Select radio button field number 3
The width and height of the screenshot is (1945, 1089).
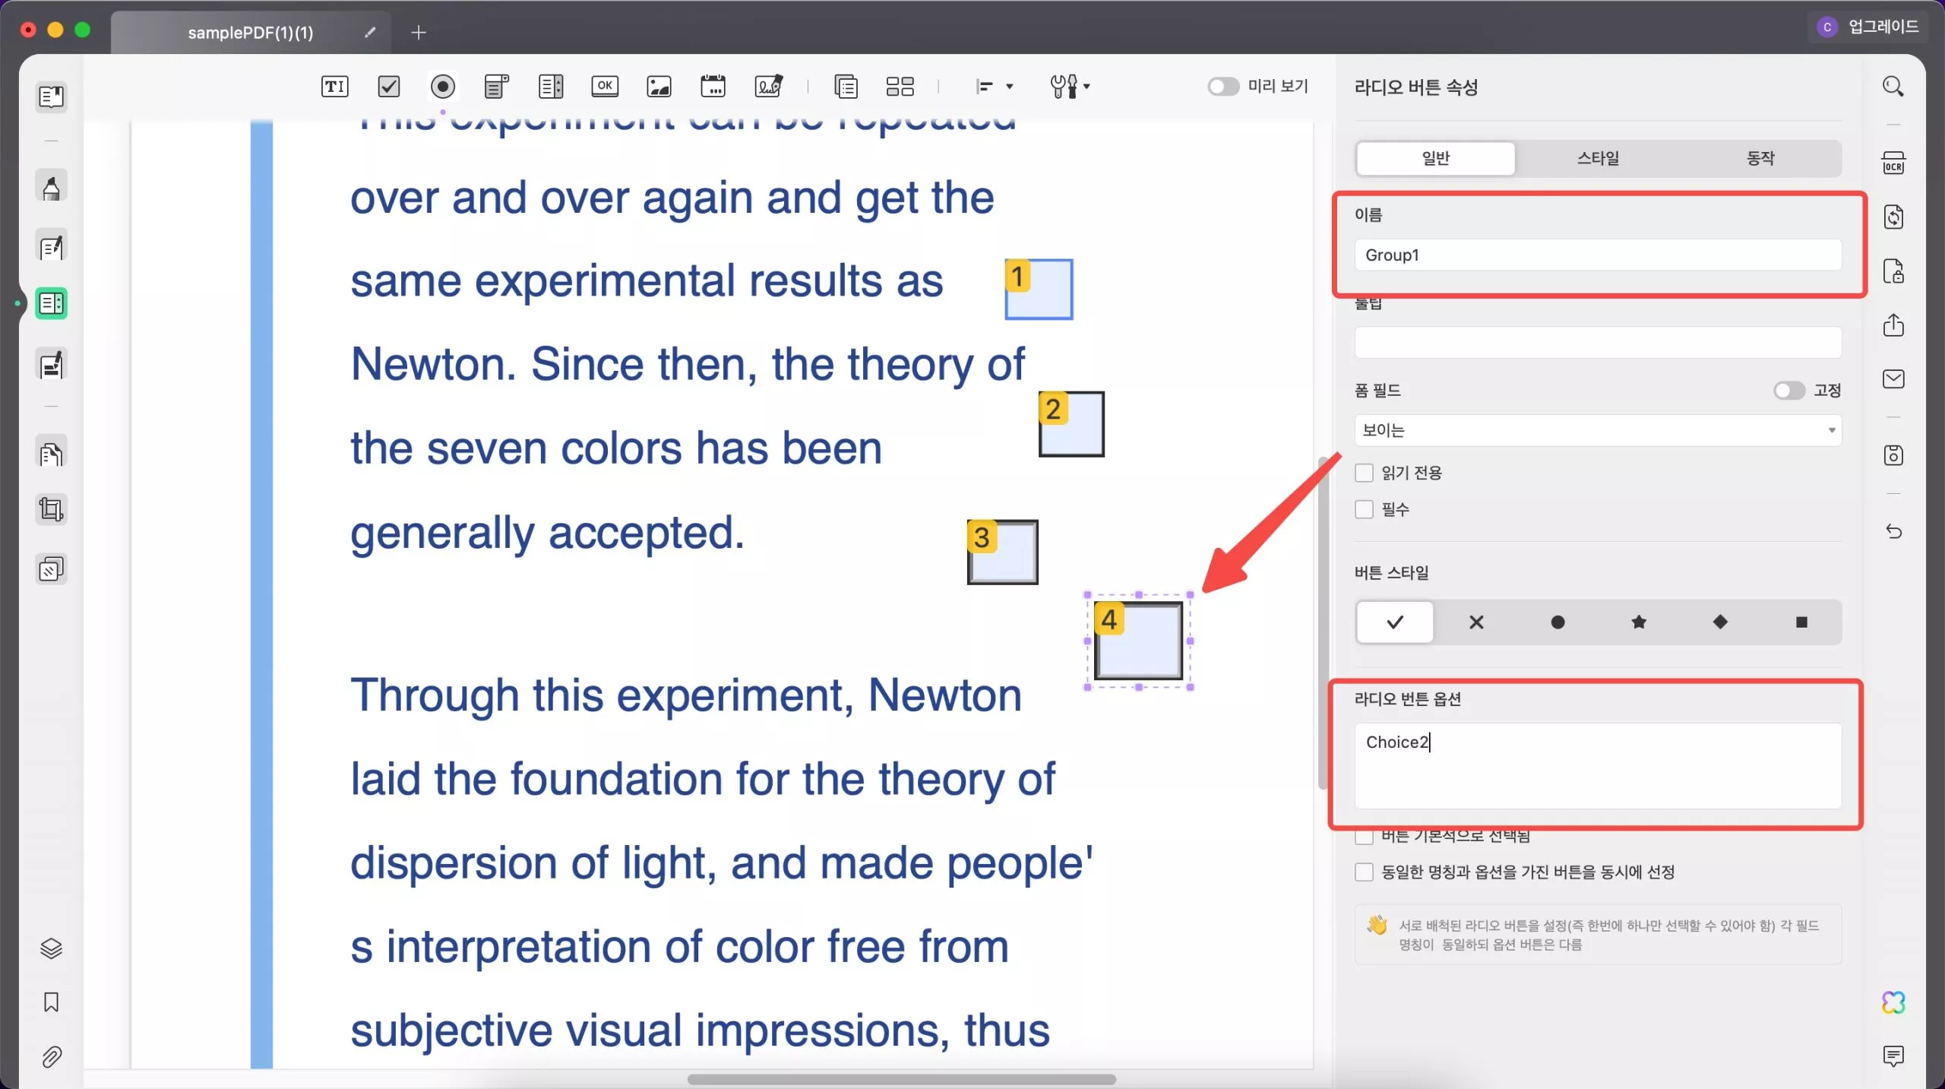tap(1002, 552)
